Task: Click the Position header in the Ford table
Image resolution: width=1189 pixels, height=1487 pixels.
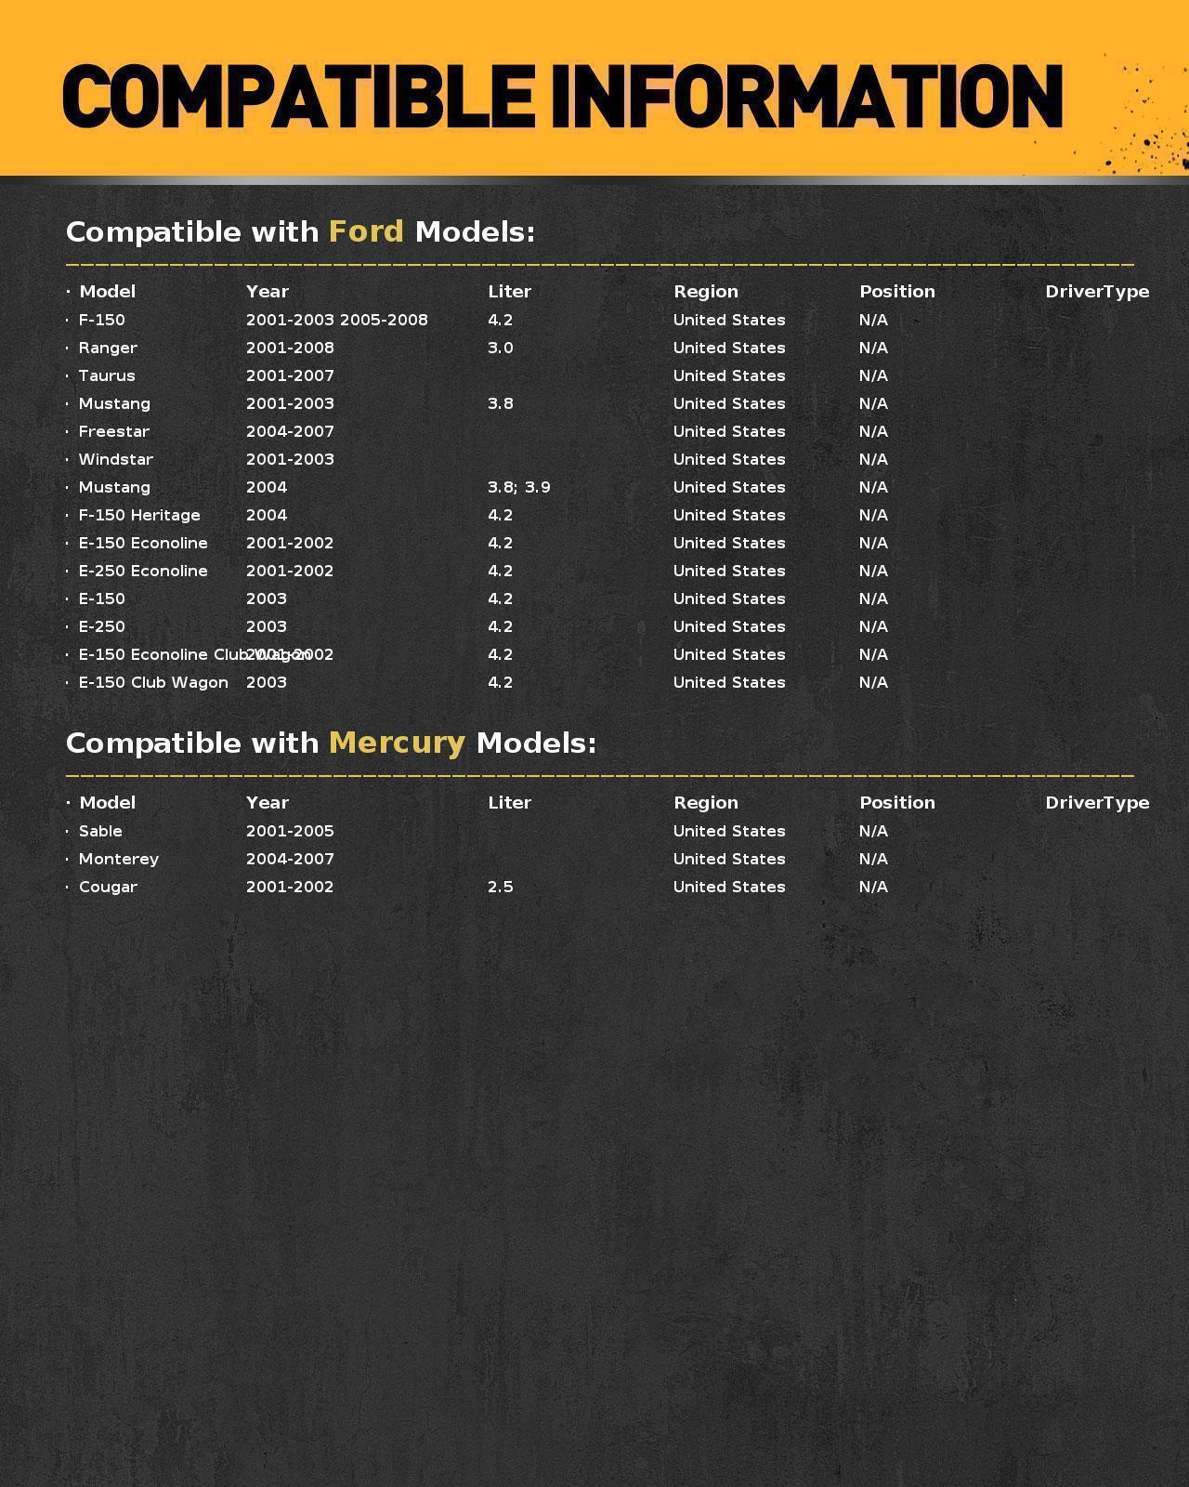Action: tap(897, 292)
